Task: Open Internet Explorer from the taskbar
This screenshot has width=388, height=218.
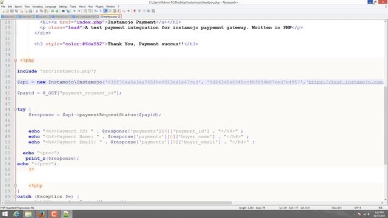Action: pyautogui.click(x=16, y=214)
